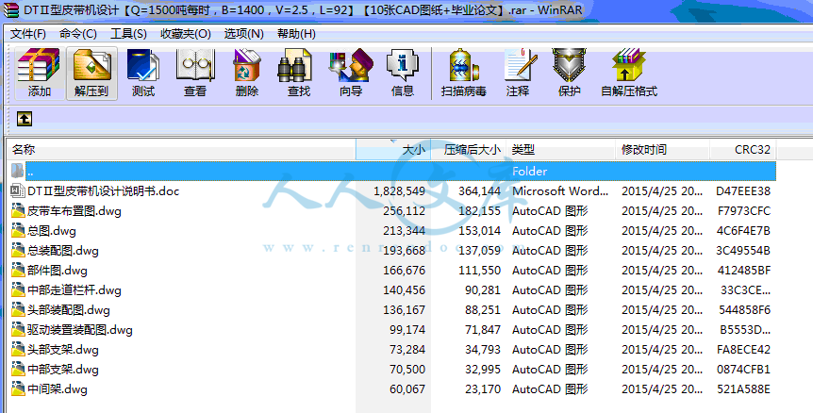Click the Add (添加) toolbar icon
813x413 pixels.
point(40,73)
